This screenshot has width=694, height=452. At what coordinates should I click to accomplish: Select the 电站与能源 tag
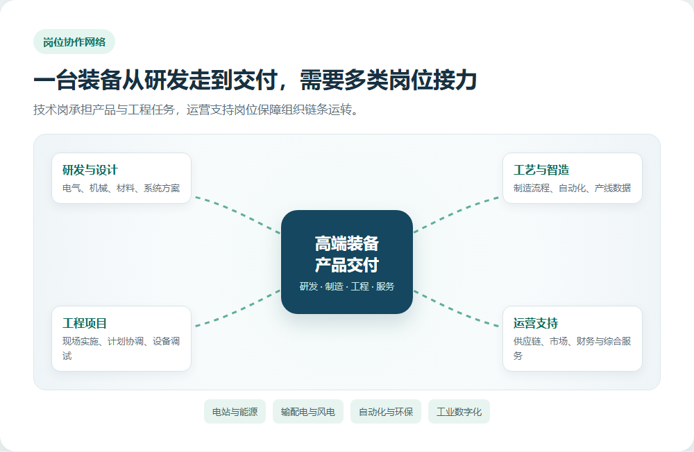coord(235,412)
